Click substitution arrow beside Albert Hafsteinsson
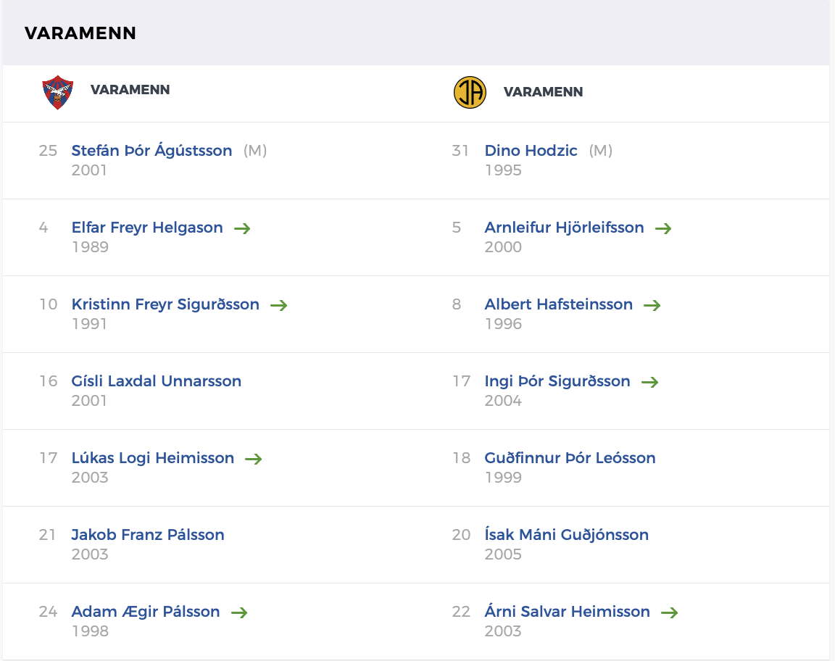Image resolution: width=835 pixels, height=661 pixels. coord(652,305)
